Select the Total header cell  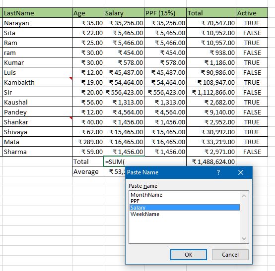pos(211,13)
